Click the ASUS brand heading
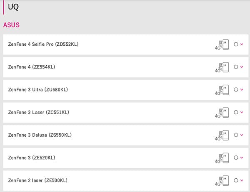Viewport: 250px width, 192px height. [11, 25]
